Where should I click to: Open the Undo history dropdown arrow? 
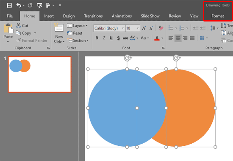[x=24, y=5]
